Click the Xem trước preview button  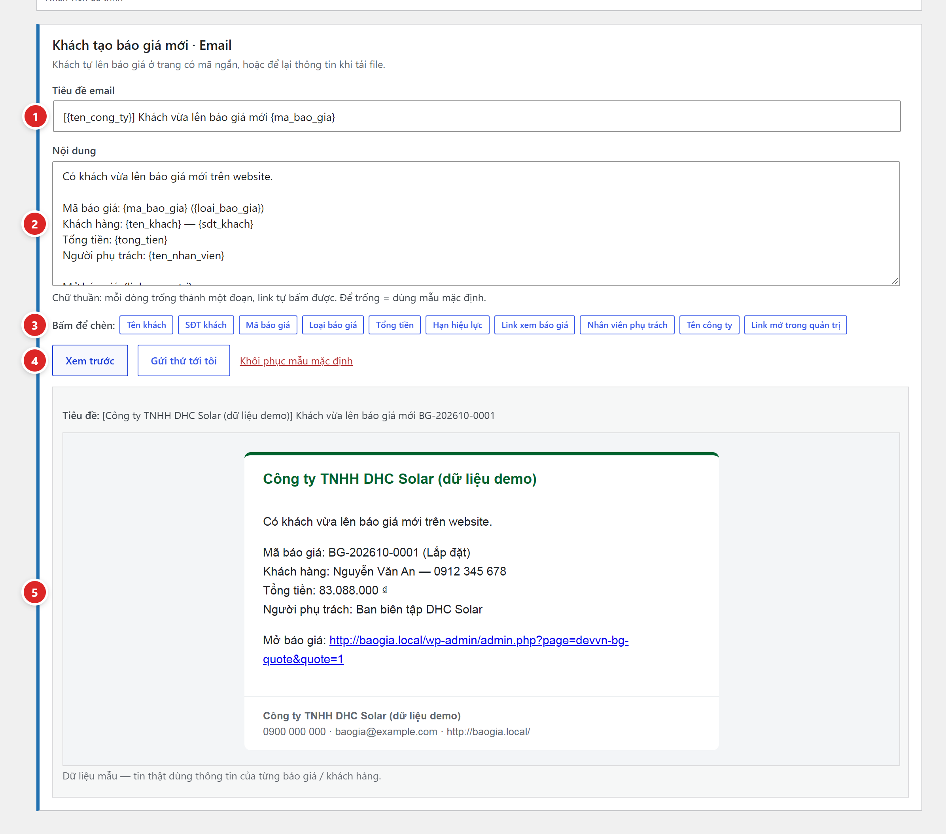90,361
